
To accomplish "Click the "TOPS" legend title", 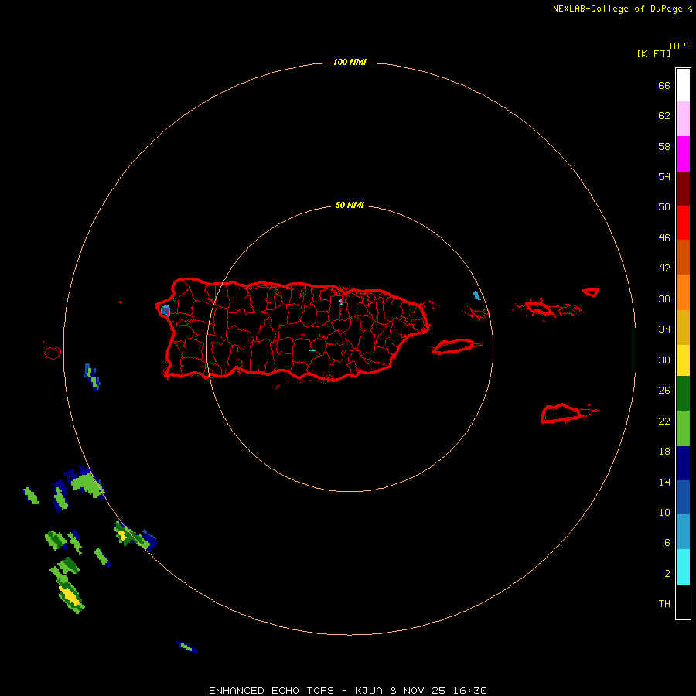I will point(680,46).
